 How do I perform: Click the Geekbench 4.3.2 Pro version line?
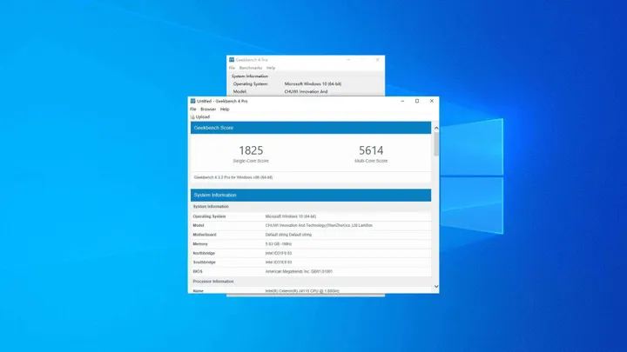(x=233, y=177)
